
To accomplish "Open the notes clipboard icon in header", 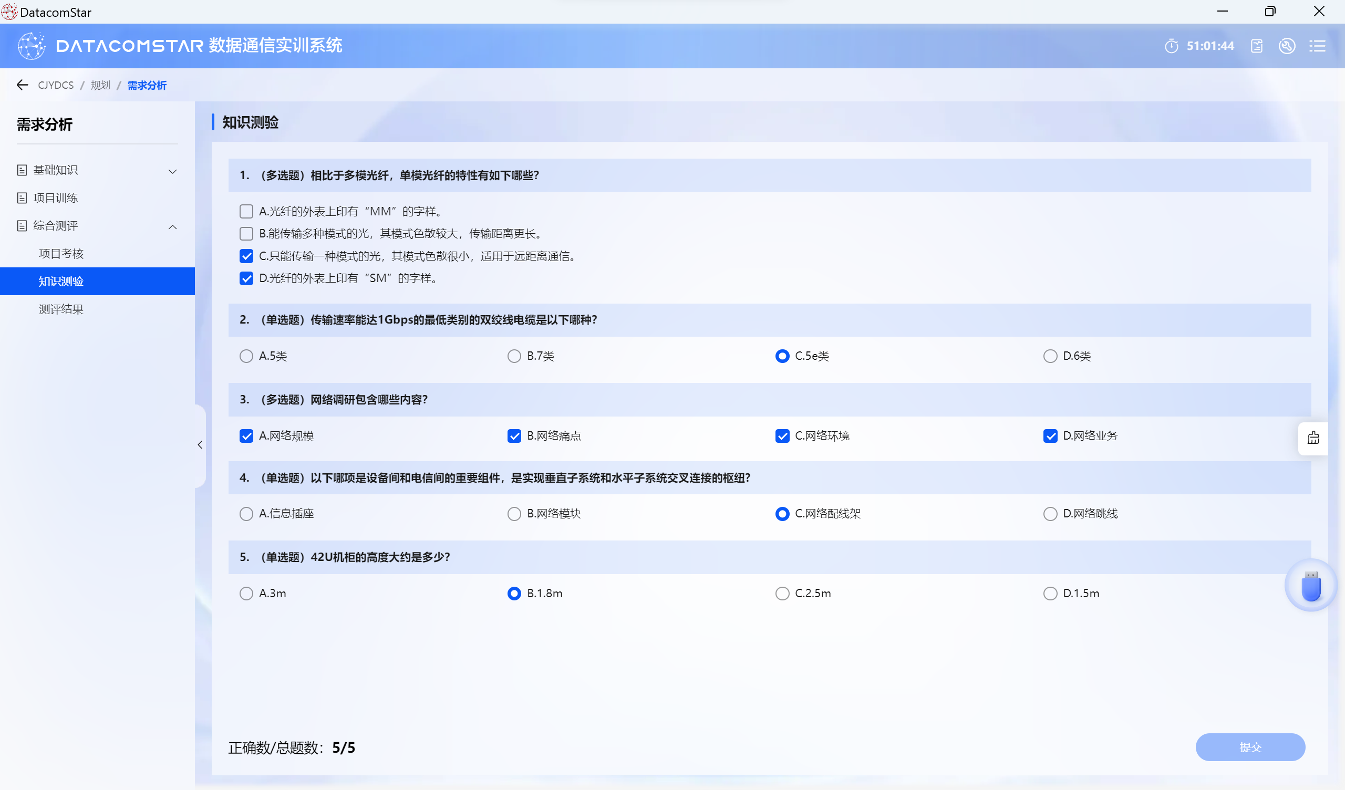I will click(1256, 46).
